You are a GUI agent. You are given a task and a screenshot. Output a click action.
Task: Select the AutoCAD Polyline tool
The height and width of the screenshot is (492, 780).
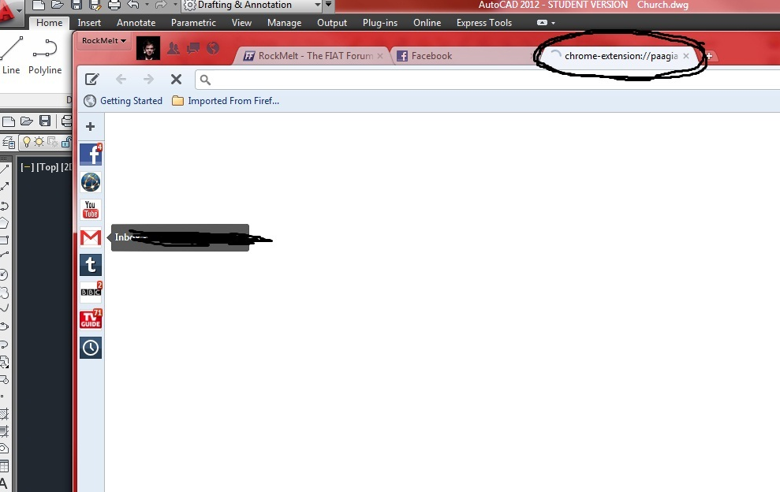45,57
